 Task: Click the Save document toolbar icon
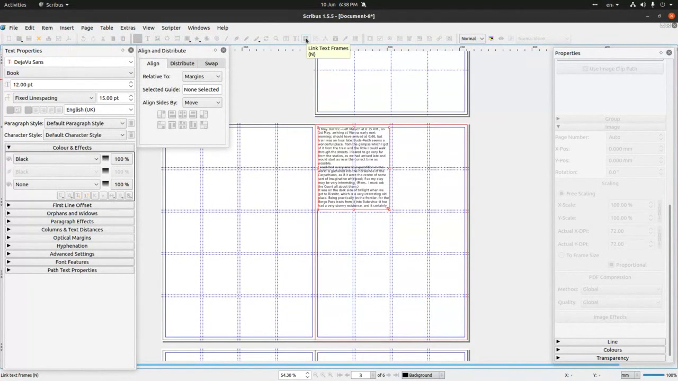coord(29,39)
